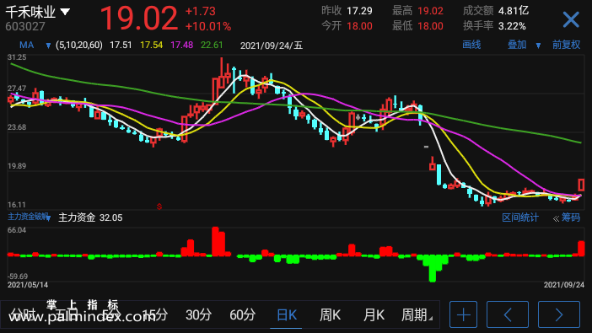Click the end date 2021/09/24

coord(563,285)
